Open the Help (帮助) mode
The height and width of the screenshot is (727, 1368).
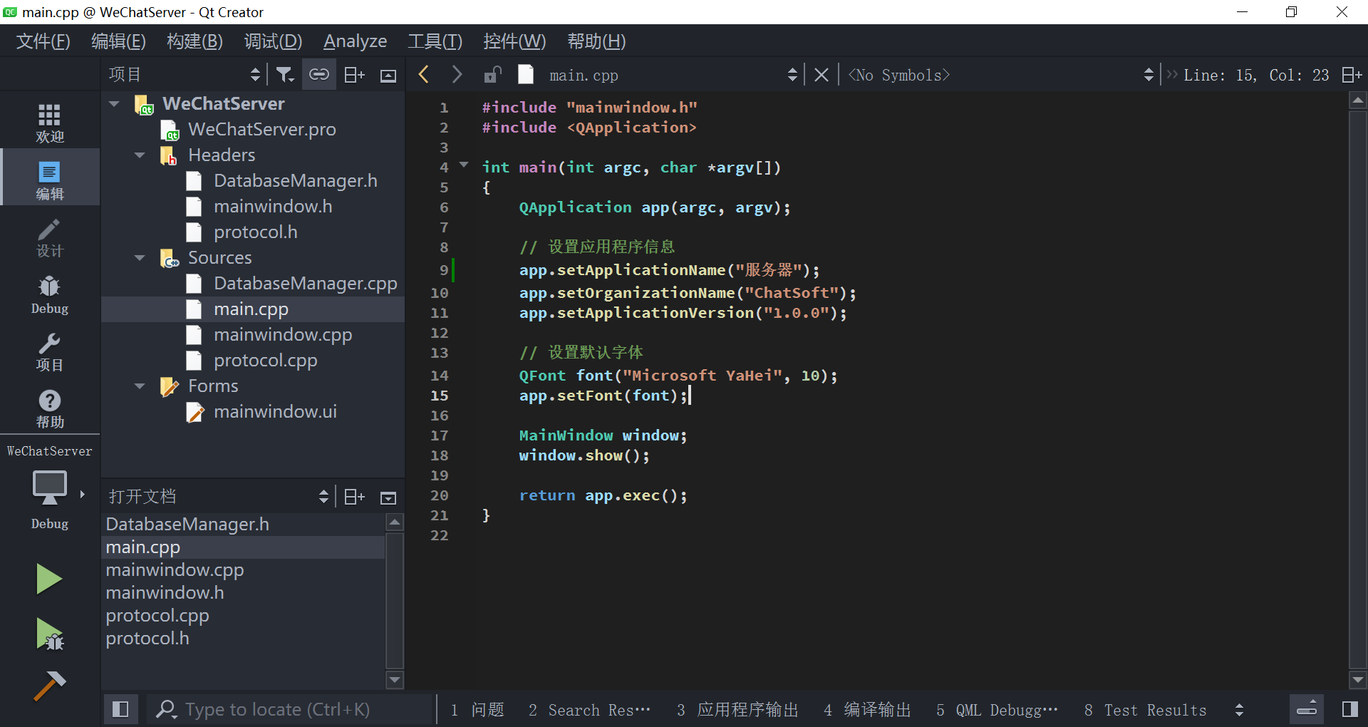pyautogui.click(x=49, y=408)
